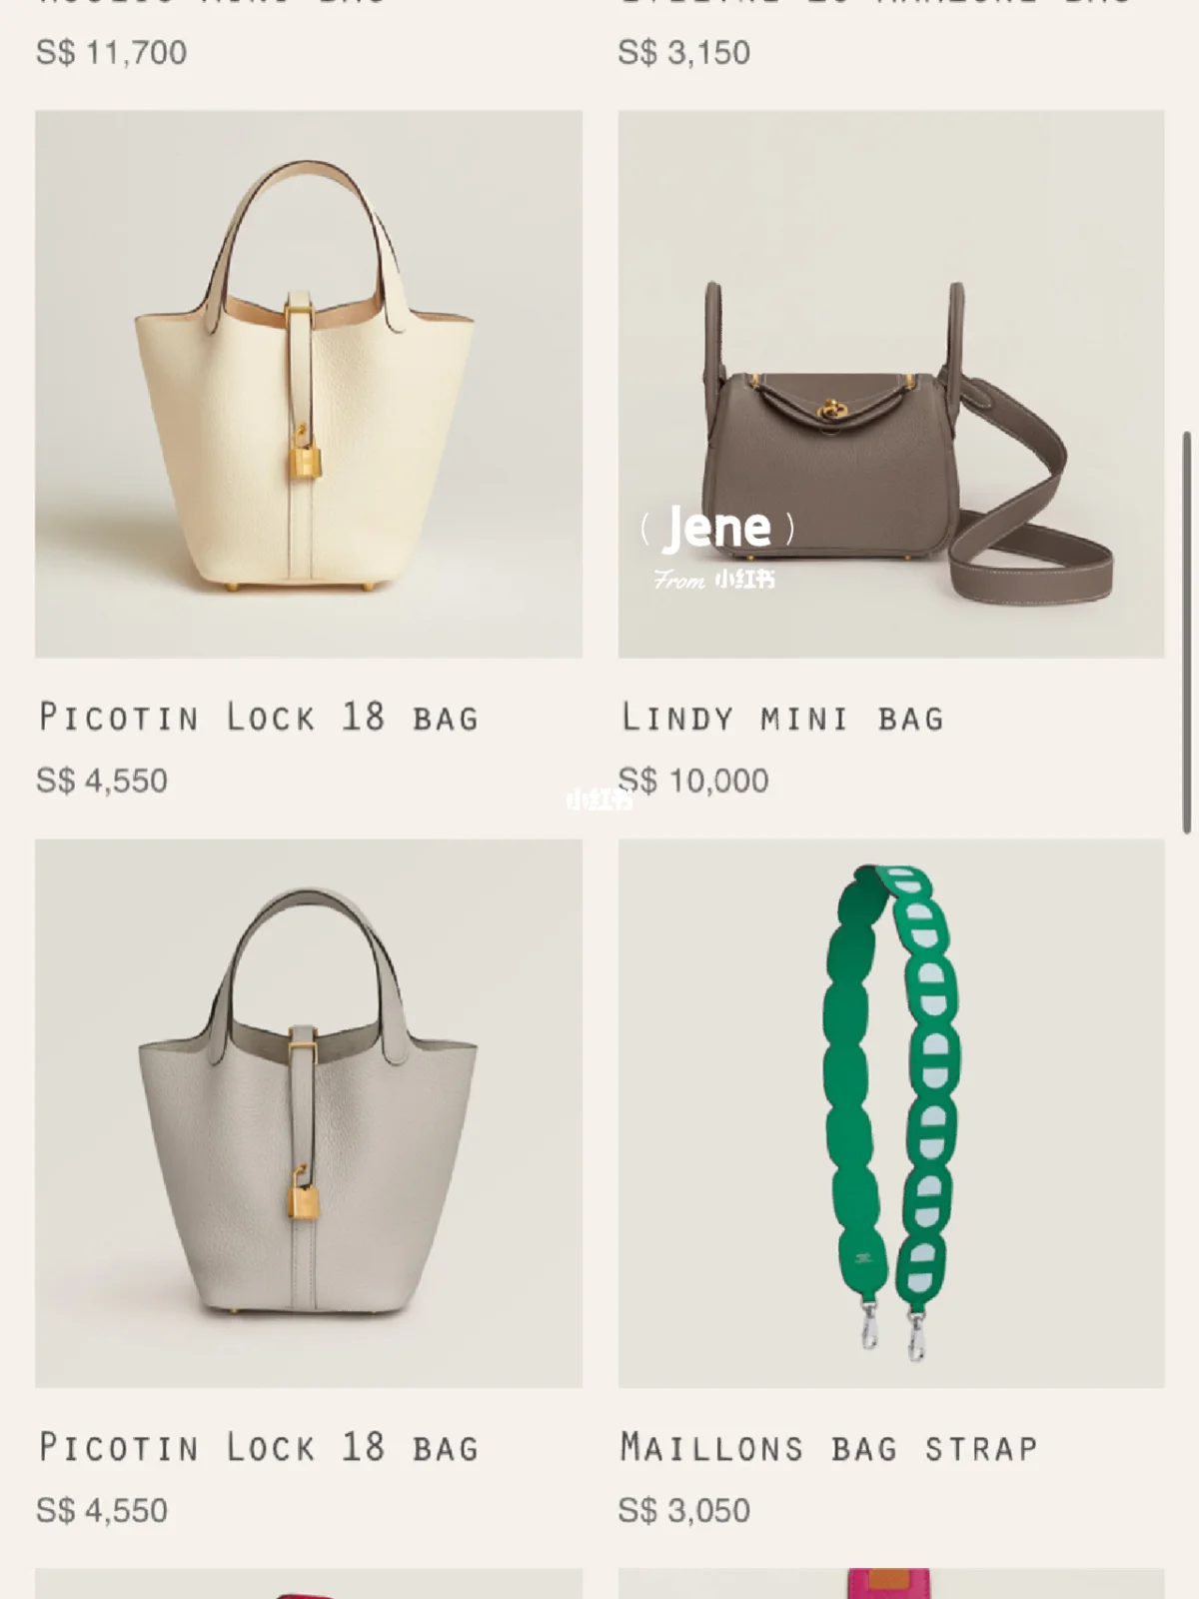Click the vertical scrollbar on the right edge

[x=1187, y=632]
